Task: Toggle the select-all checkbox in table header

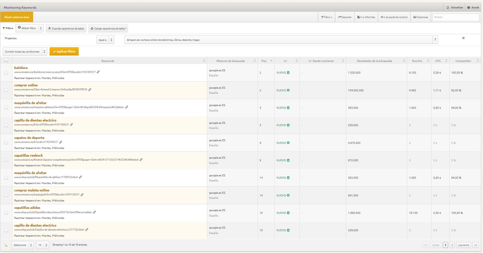Action: point(6,60)
